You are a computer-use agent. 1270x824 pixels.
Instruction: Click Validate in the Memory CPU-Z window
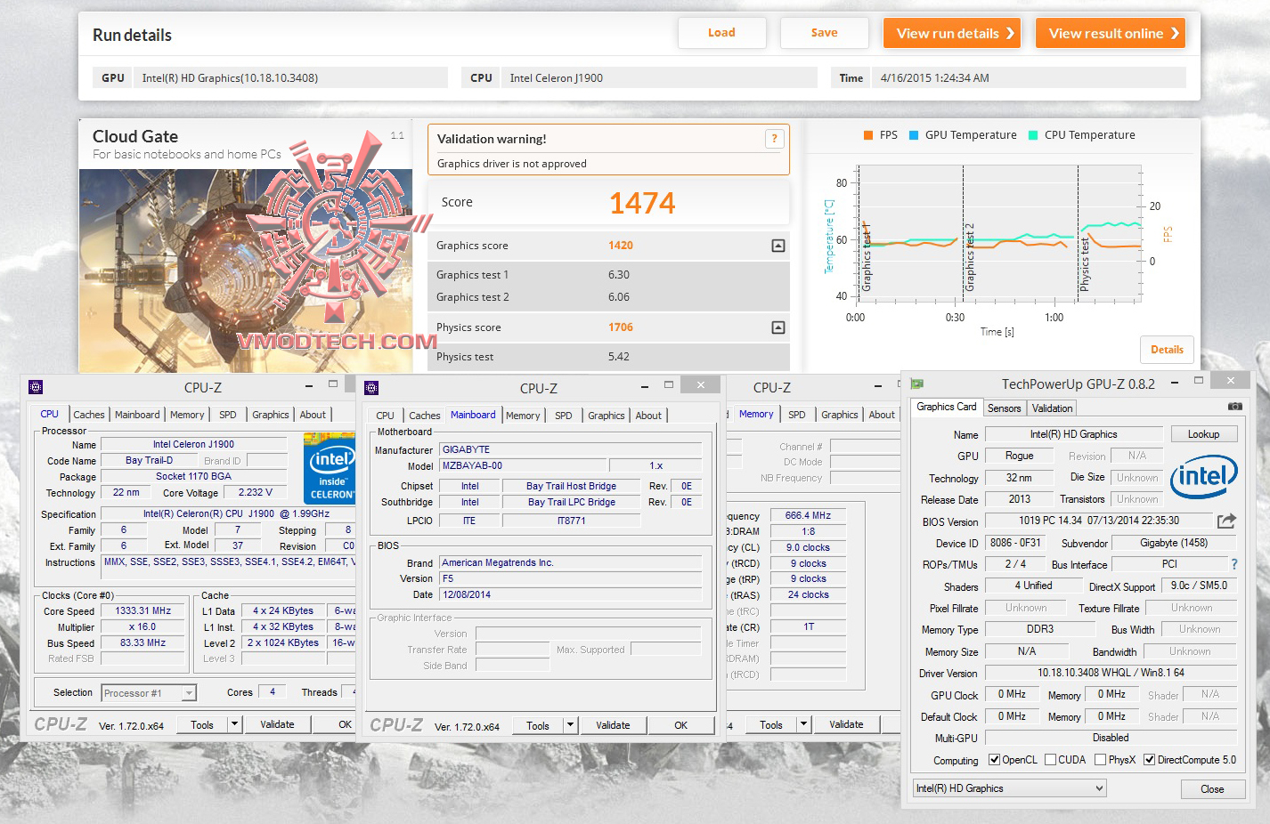[x=846, y=724]
